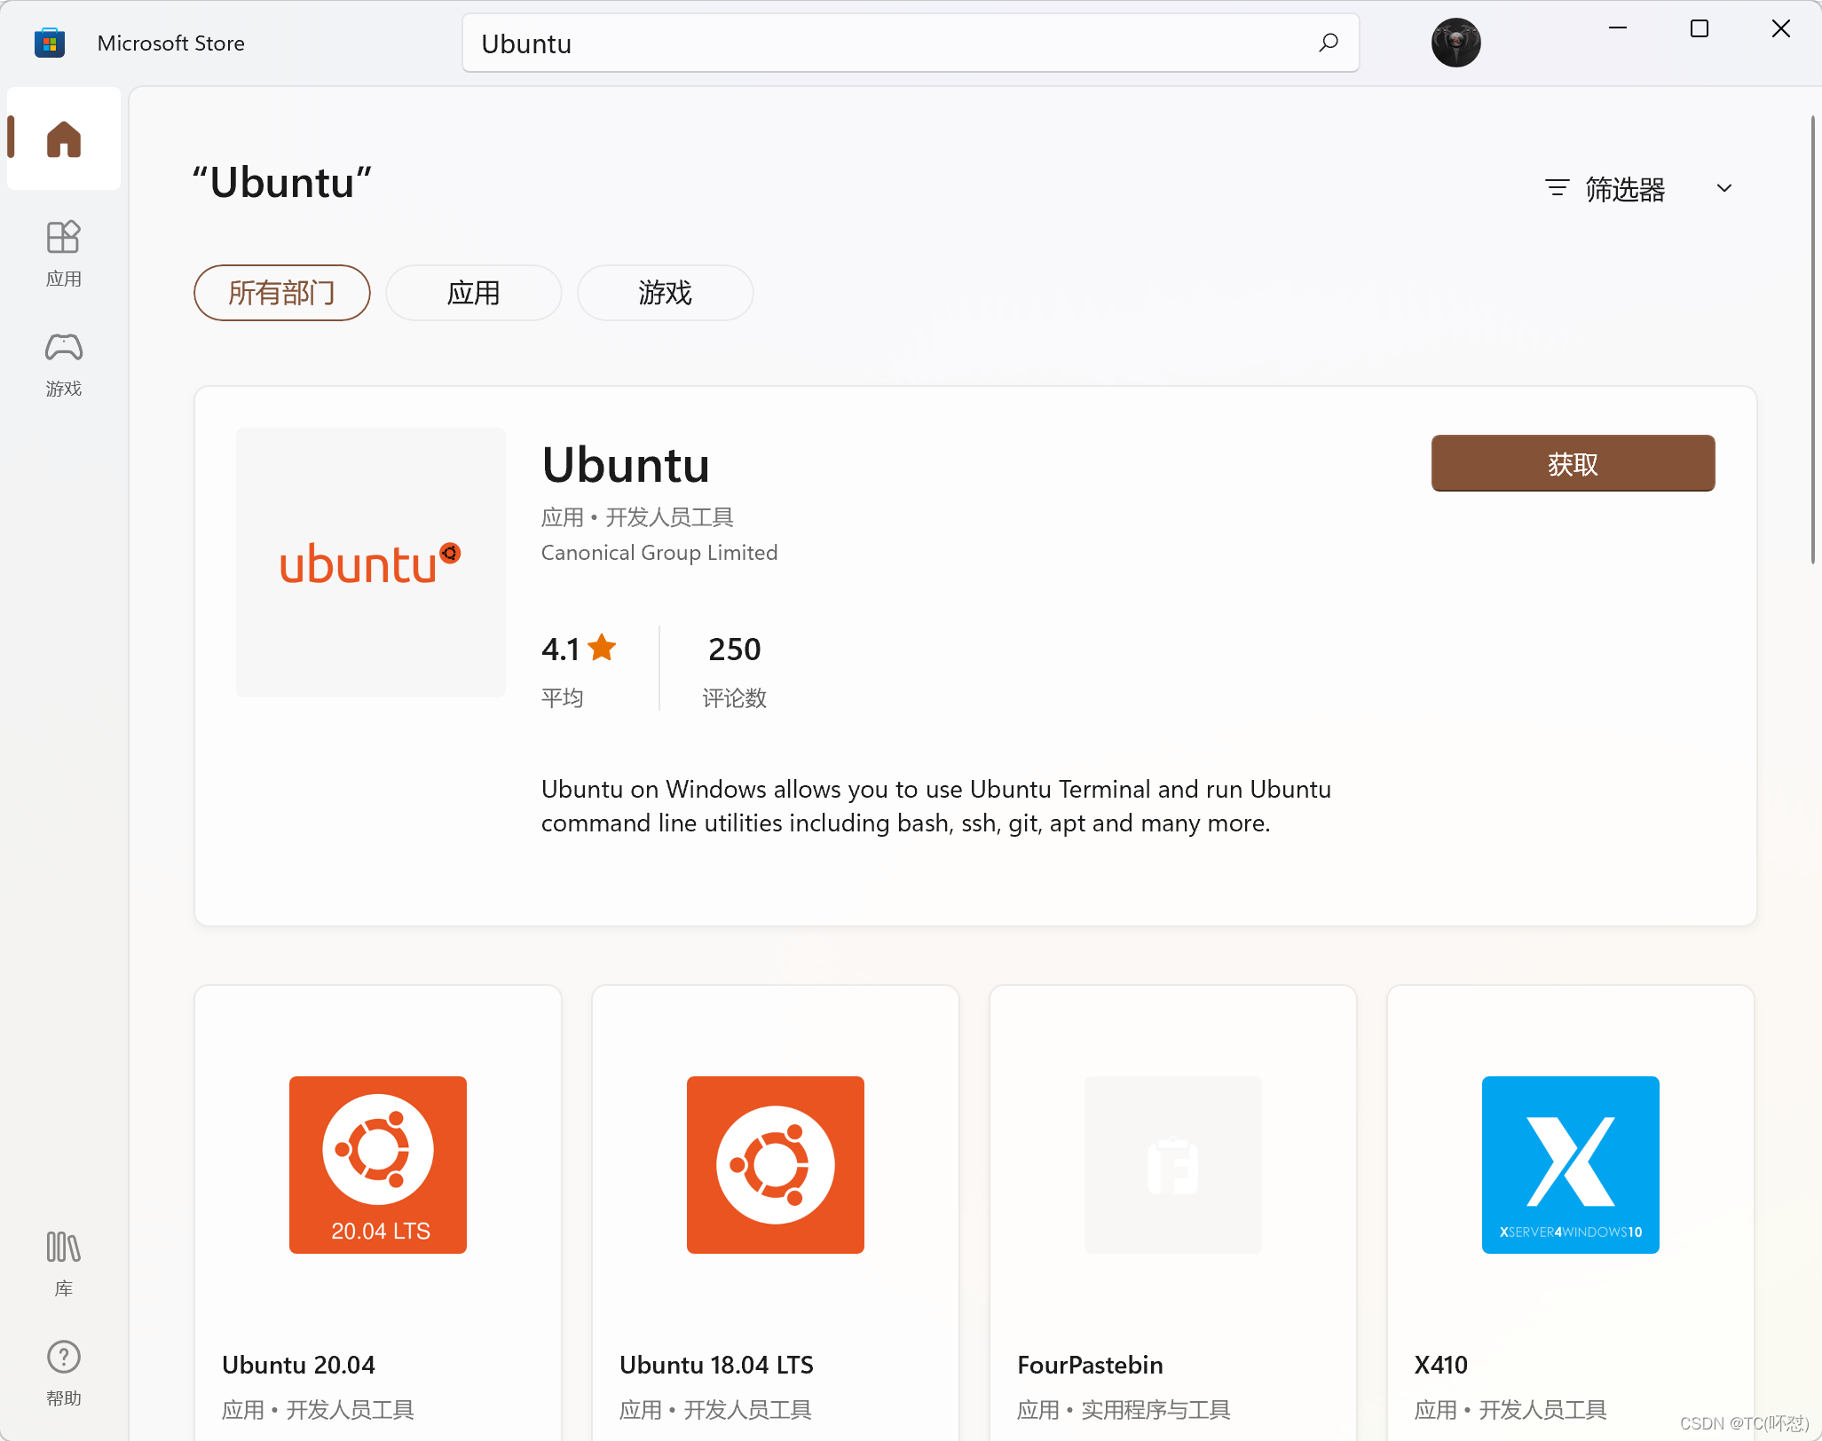Open the 应用 (Apps) section in sidebar
Viewport: 1822px width, 1441px height.
pos(63,254)
